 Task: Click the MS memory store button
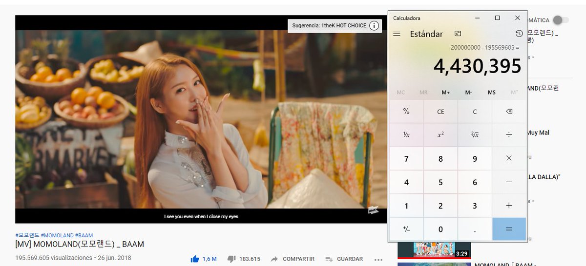(492, 93)
